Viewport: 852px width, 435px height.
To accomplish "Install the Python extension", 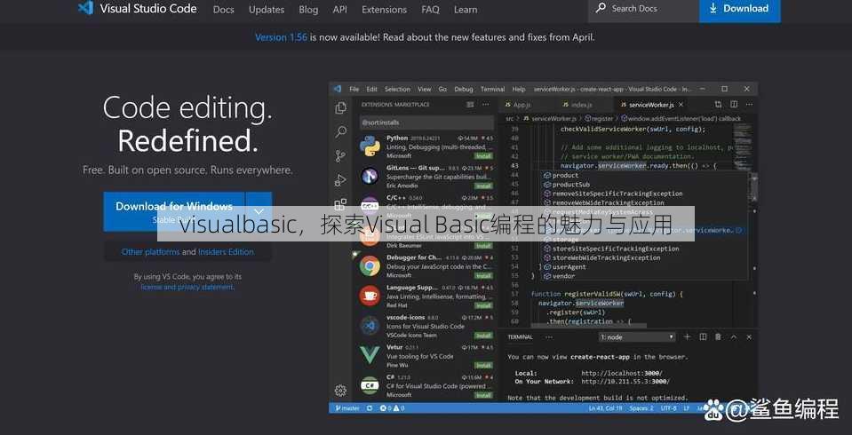I will [483, 156].
